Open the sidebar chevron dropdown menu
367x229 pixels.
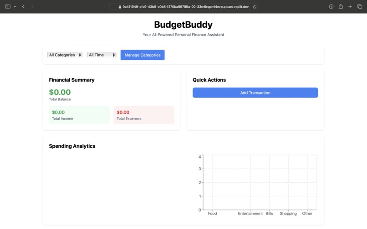click(15, 6)
